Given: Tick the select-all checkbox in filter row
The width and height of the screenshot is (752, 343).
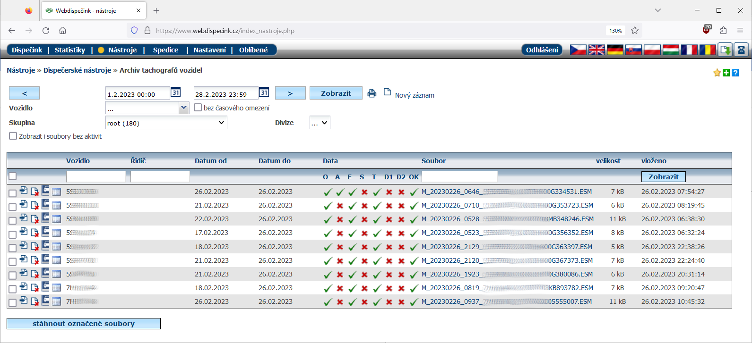Looking at the screenshot, I should pyautogui.click(x=13, y=176).
